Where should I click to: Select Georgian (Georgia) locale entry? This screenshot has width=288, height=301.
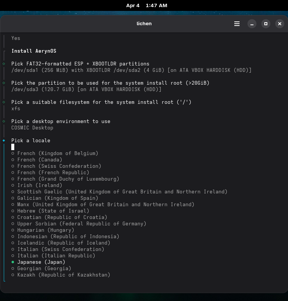coord(44,268)
